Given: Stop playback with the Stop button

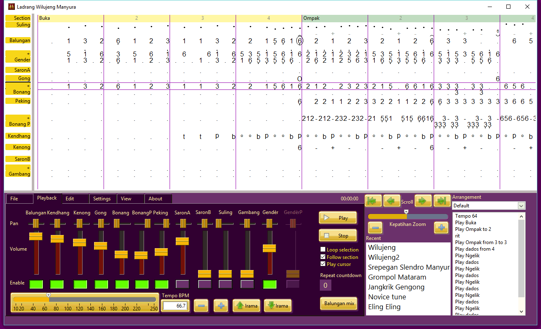Looking at the screenshot, I should (x=338, y=235).
